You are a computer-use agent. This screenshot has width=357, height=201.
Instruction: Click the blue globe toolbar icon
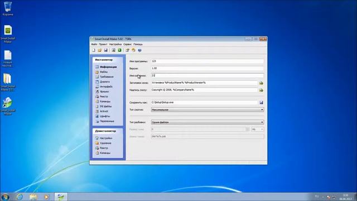coord(139,50)
